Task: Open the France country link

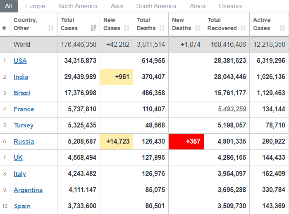Action: point(24,109)
